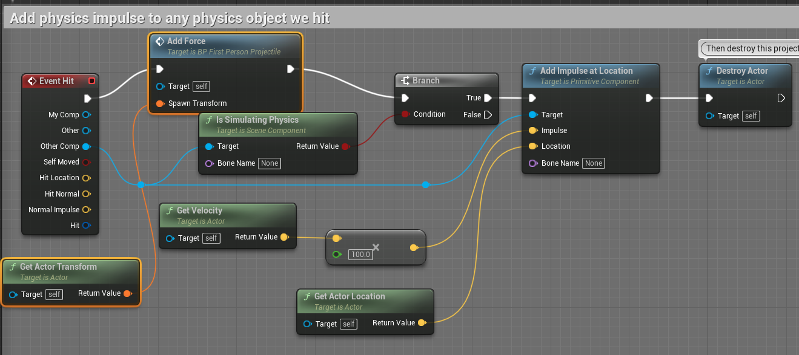Select the Get Actor Transform node title
The width and height of the screenshot is (799, 355).
[58, 267]
